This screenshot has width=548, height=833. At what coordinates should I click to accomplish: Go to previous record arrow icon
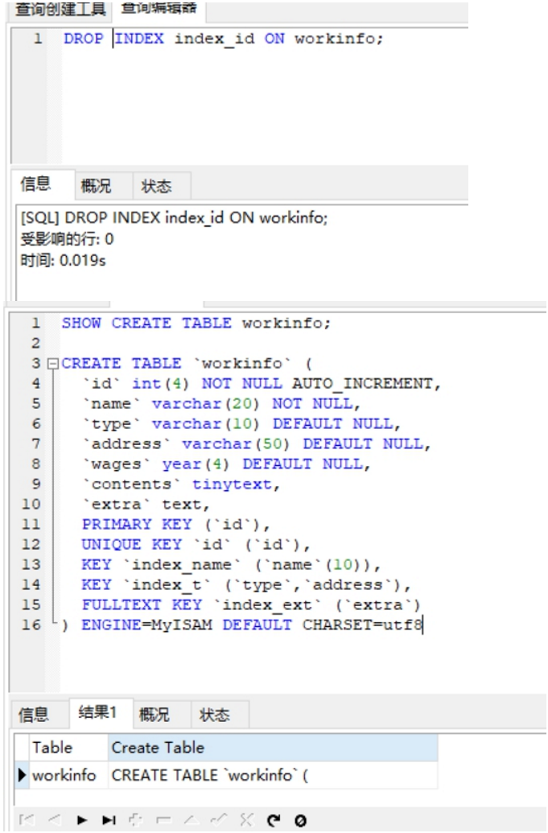tap(55, 819)
